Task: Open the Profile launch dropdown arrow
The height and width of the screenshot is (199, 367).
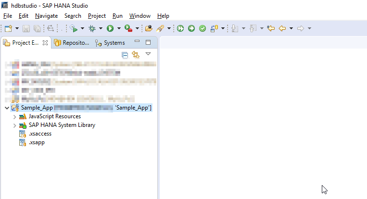Action: 82,28
